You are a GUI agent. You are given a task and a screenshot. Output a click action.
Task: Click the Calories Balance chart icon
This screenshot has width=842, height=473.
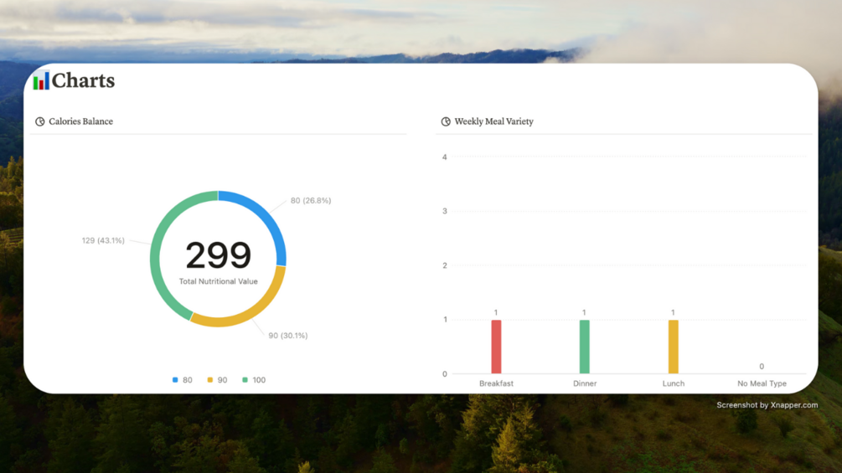(39, 121)
